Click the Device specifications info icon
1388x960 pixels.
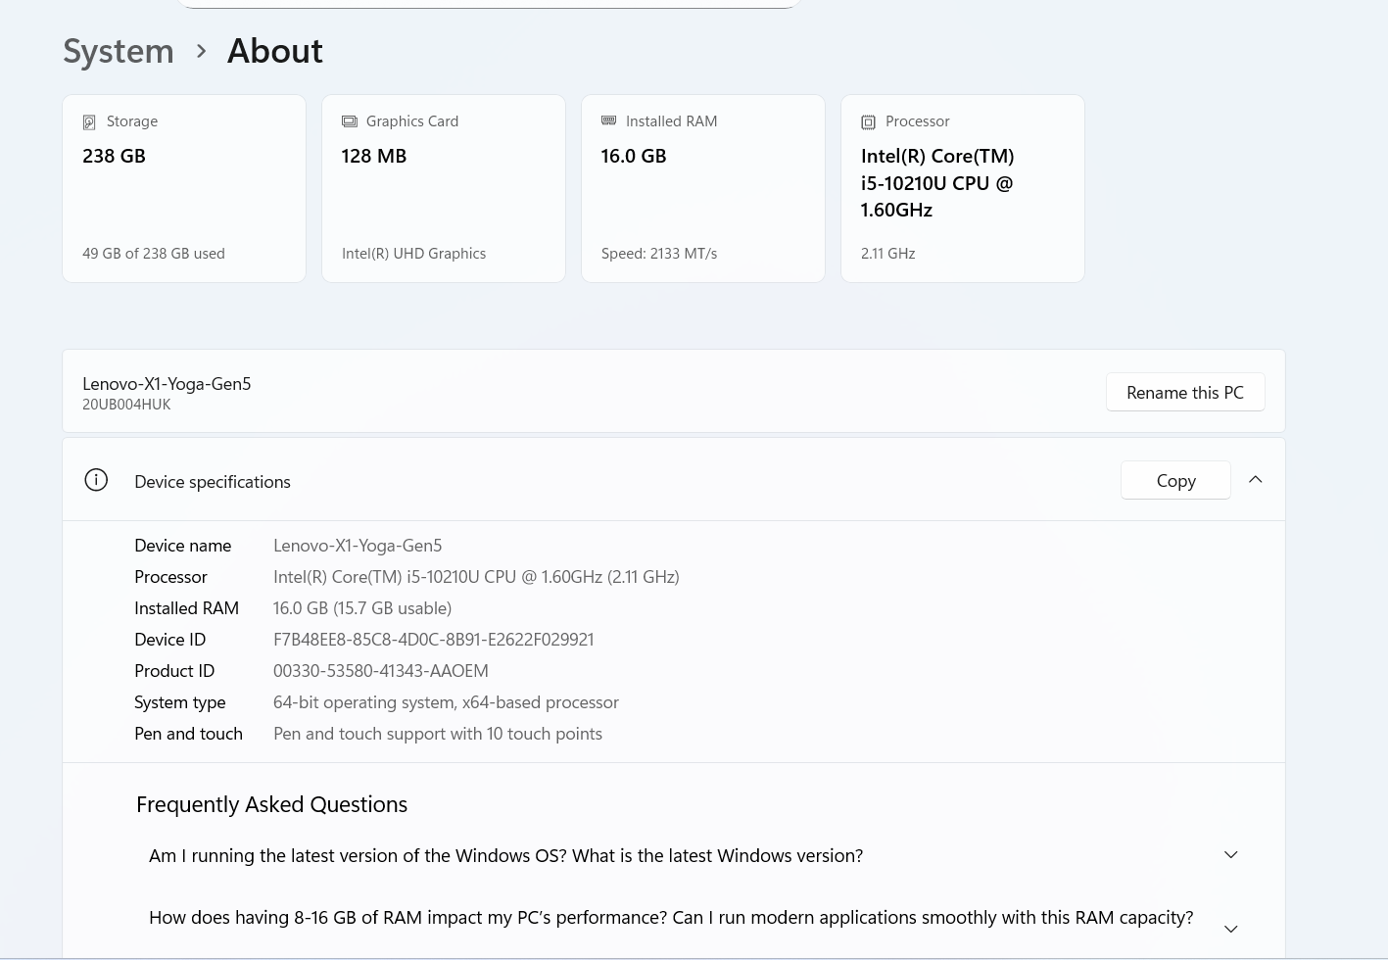tap(96, 480)
